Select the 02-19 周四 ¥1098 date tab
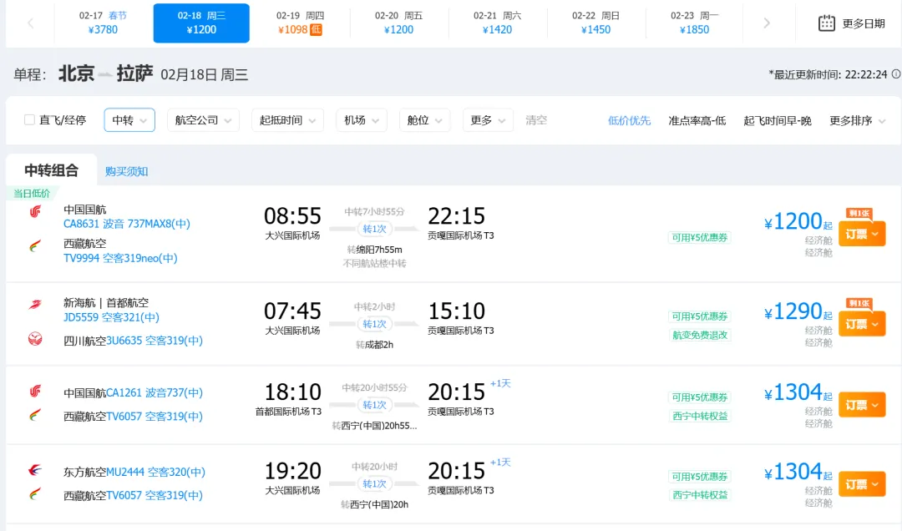Viewport: 902px width, 531px height. tap(300, 23)
